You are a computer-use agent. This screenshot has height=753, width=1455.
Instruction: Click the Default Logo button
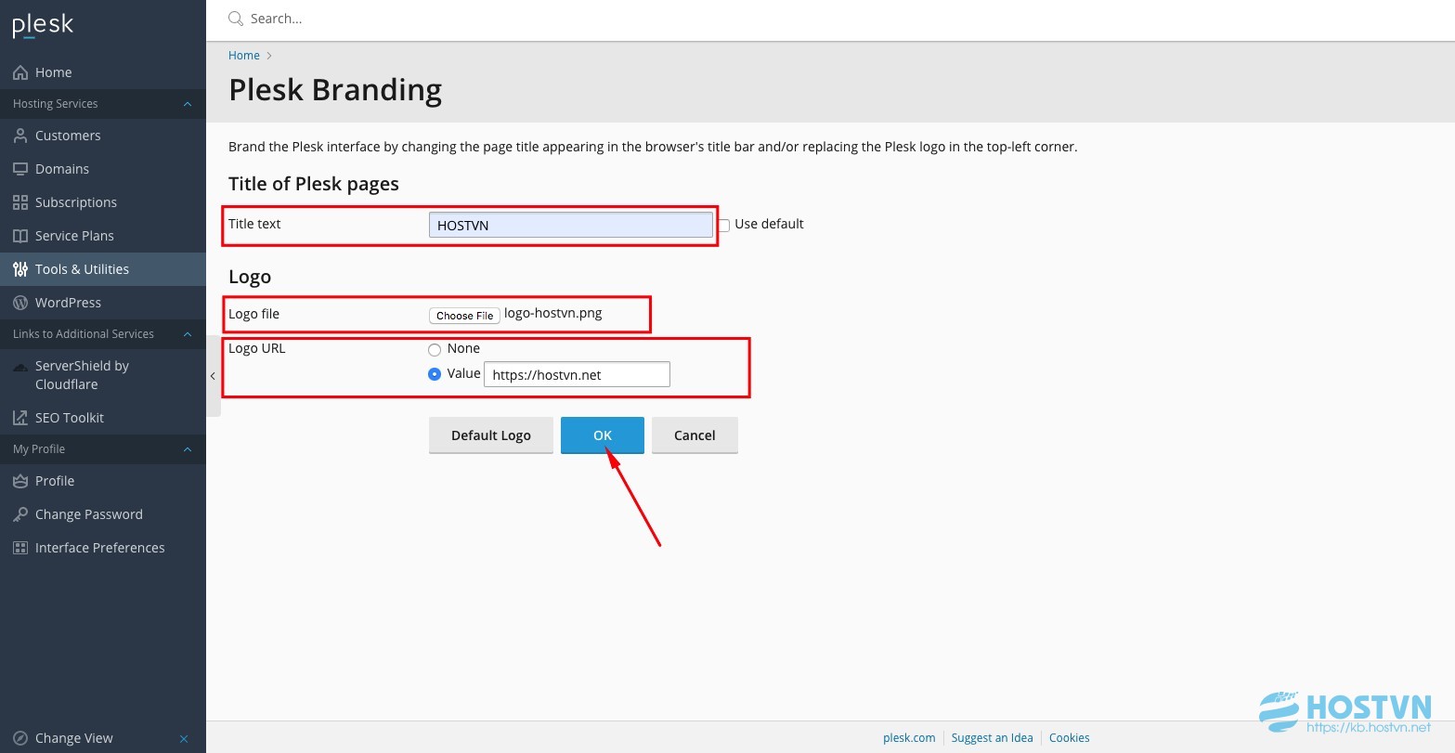click(x=491, y=435)
